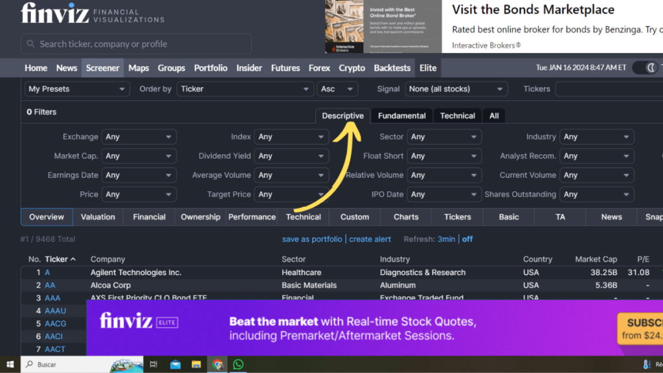Open the Signal dropdown
The width and height of the screenshot is (663, 373).
pos(456,89)
